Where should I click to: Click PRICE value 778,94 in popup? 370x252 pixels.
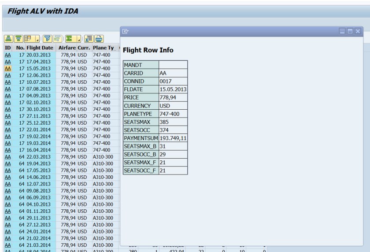[173, 97]
